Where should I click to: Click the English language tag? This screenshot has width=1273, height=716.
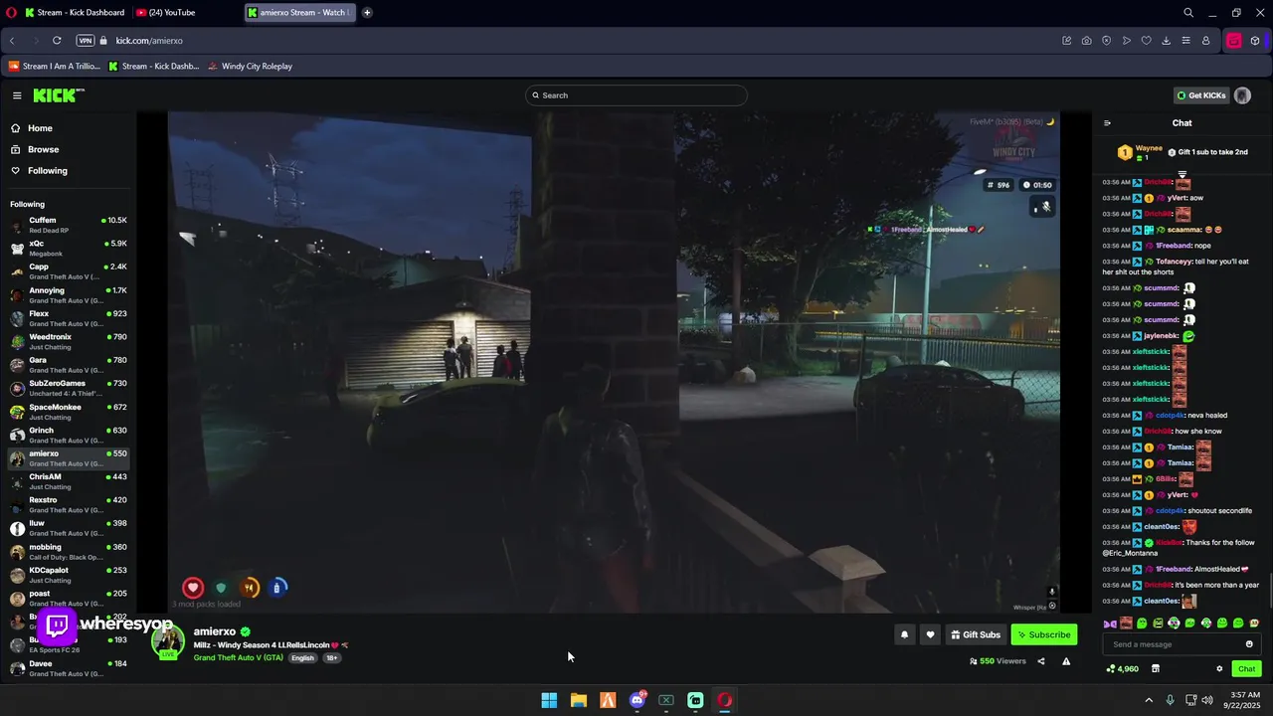(x=302, y=658)
